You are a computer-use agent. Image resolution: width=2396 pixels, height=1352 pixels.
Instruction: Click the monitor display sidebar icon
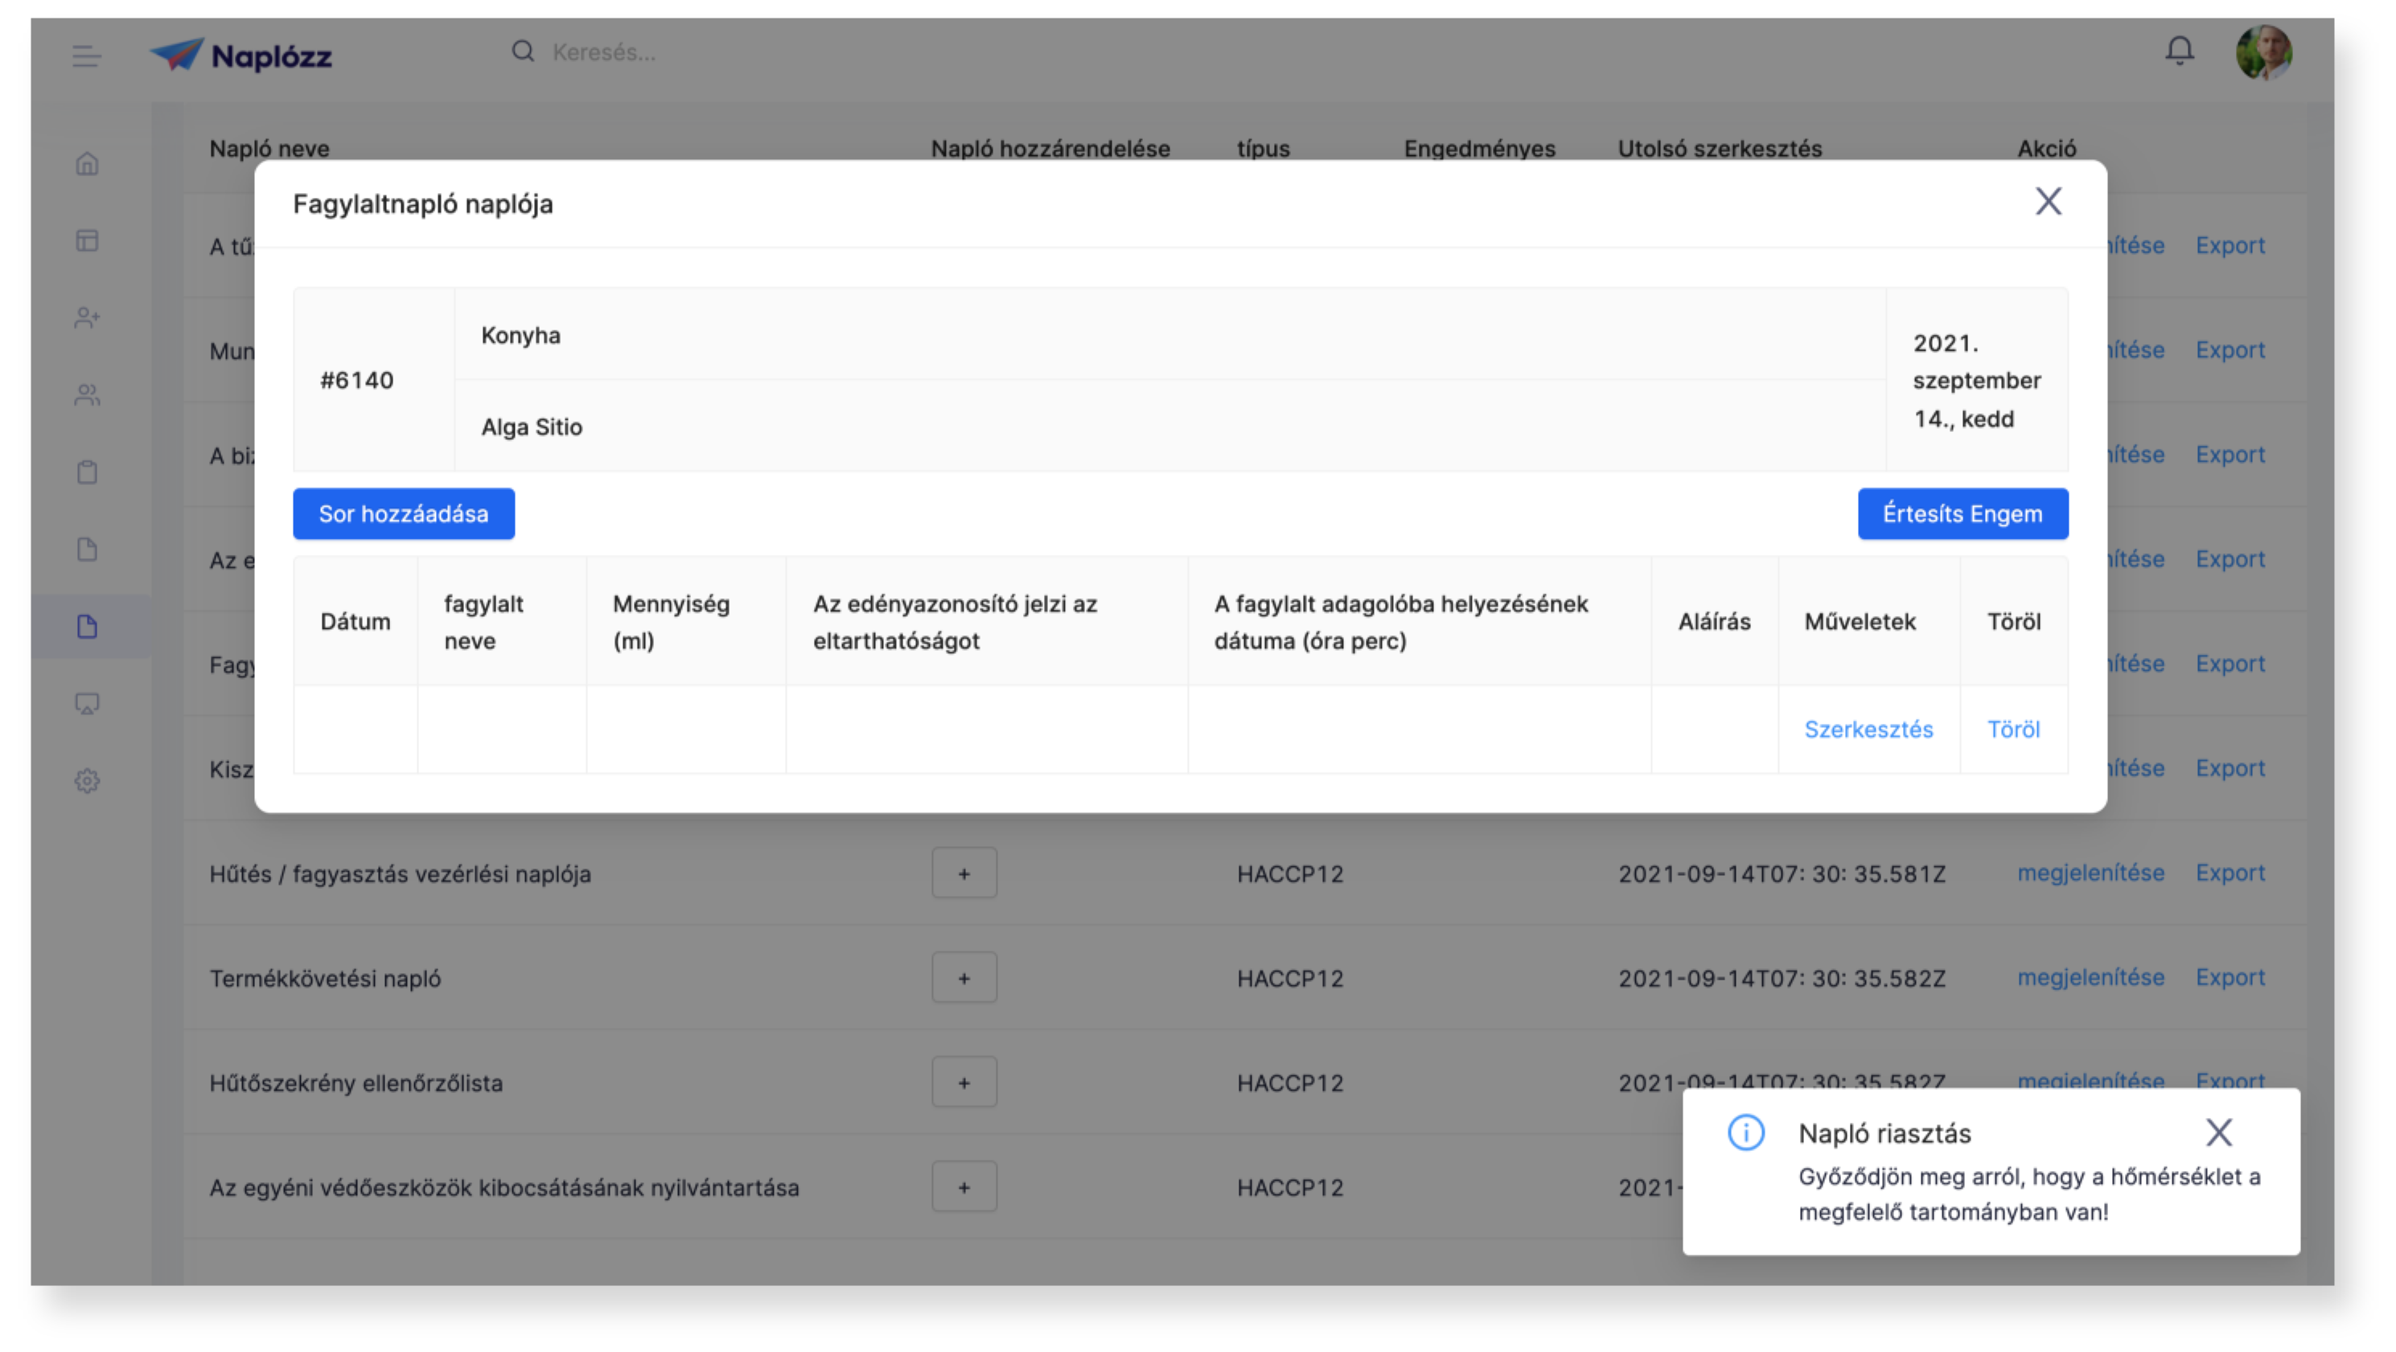88,704
